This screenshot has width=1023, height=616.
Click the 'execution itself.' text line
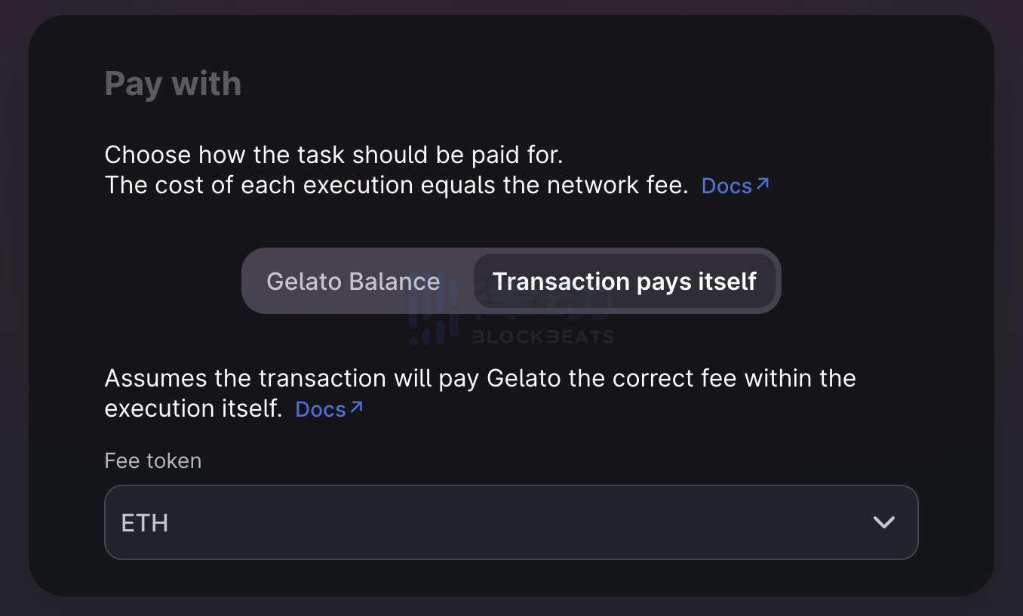[193, 409]
